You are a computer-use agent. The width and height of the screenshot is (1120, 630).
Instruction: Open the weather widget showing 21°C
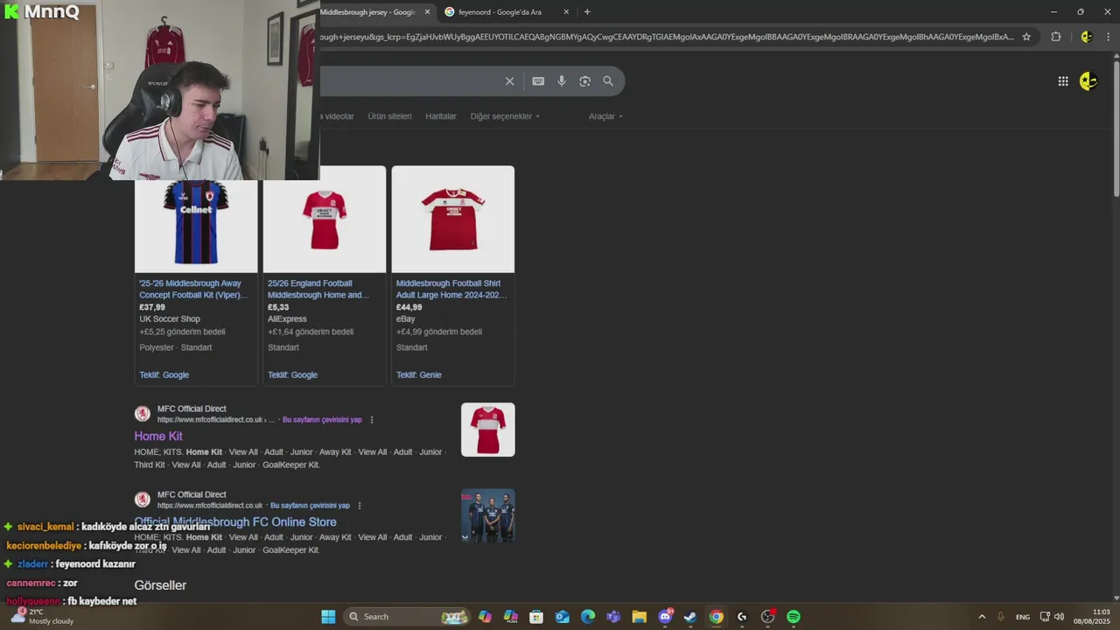coord(41,617)
